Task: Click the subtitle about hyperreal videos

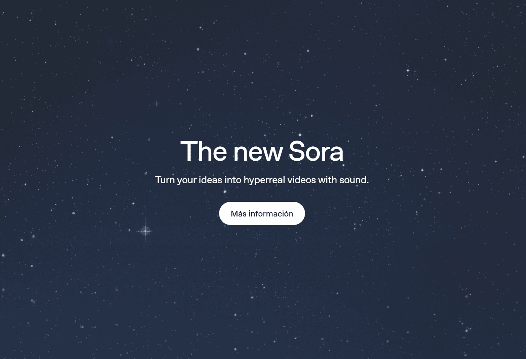Action: (x=262, y=180)
